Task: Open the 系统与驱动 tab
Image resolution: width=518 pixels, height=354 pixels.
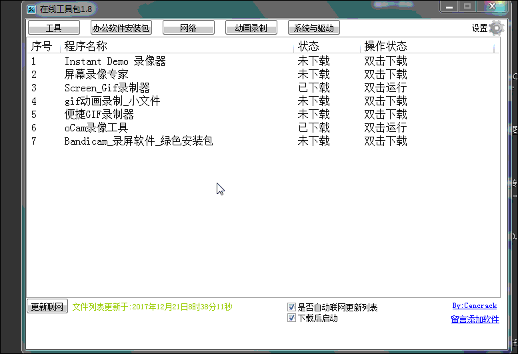Action: point(314,27)
